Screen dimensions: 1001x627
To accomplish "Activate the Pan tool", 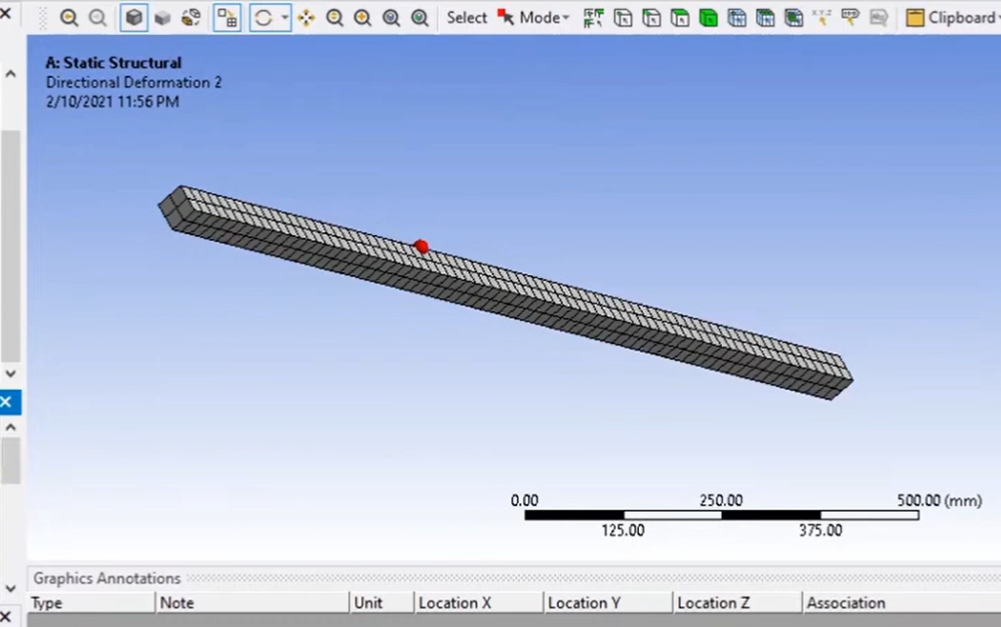I will pos(305,17).
